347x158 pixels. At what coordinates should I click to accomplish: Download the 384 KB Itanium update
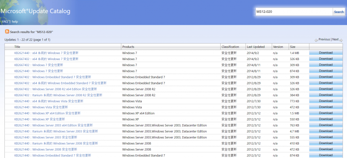coord(326,95)
